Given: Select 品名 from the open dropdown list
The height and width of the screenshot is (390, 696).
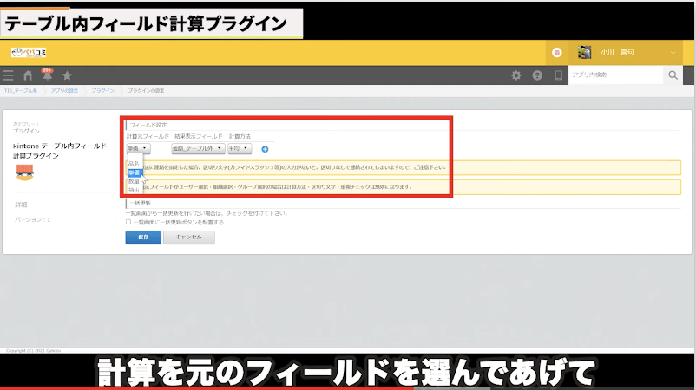Looking at the screenshot, I should (x=134, y=164).
